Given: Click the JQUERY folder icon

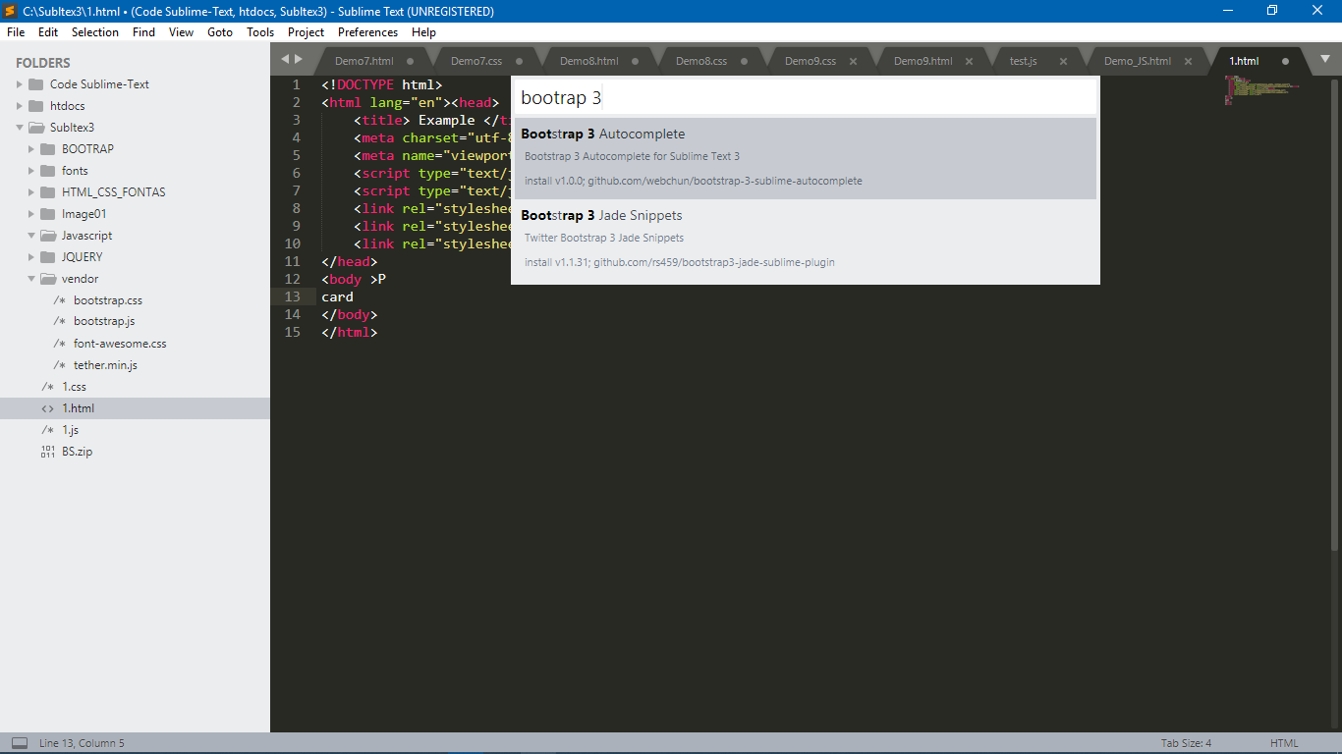Looking at the screenshot, I should tap(47, 257).
